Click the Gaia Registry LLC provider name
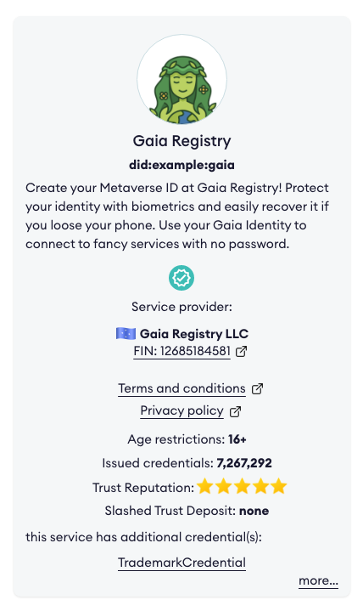The image size is (363, 611). [194, 334]
